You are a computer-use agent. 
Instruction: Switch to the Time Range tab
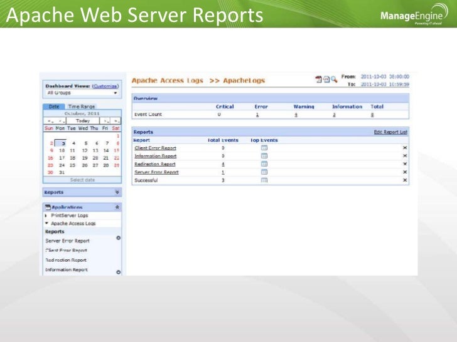coord(82,106)
